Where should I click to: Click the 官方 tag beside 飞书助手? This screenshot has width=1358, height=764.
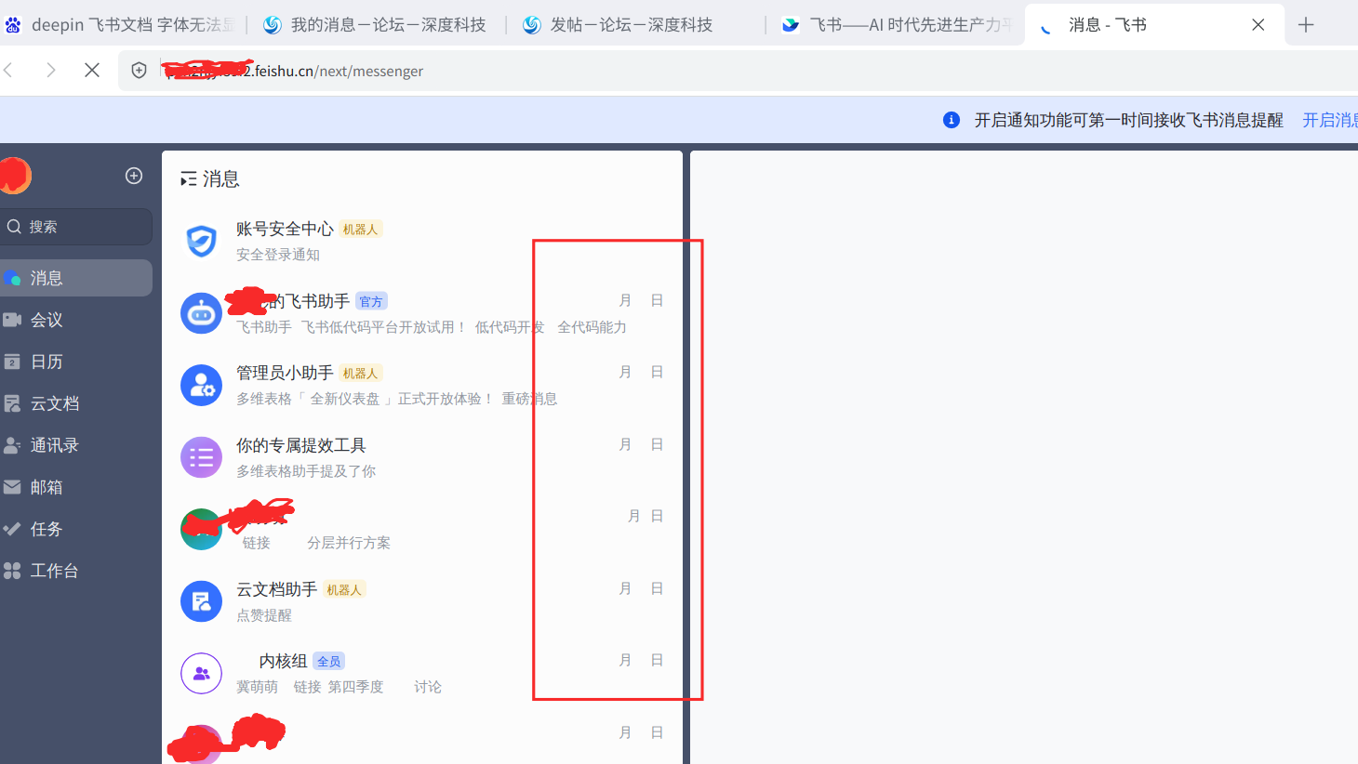point(371,301)
